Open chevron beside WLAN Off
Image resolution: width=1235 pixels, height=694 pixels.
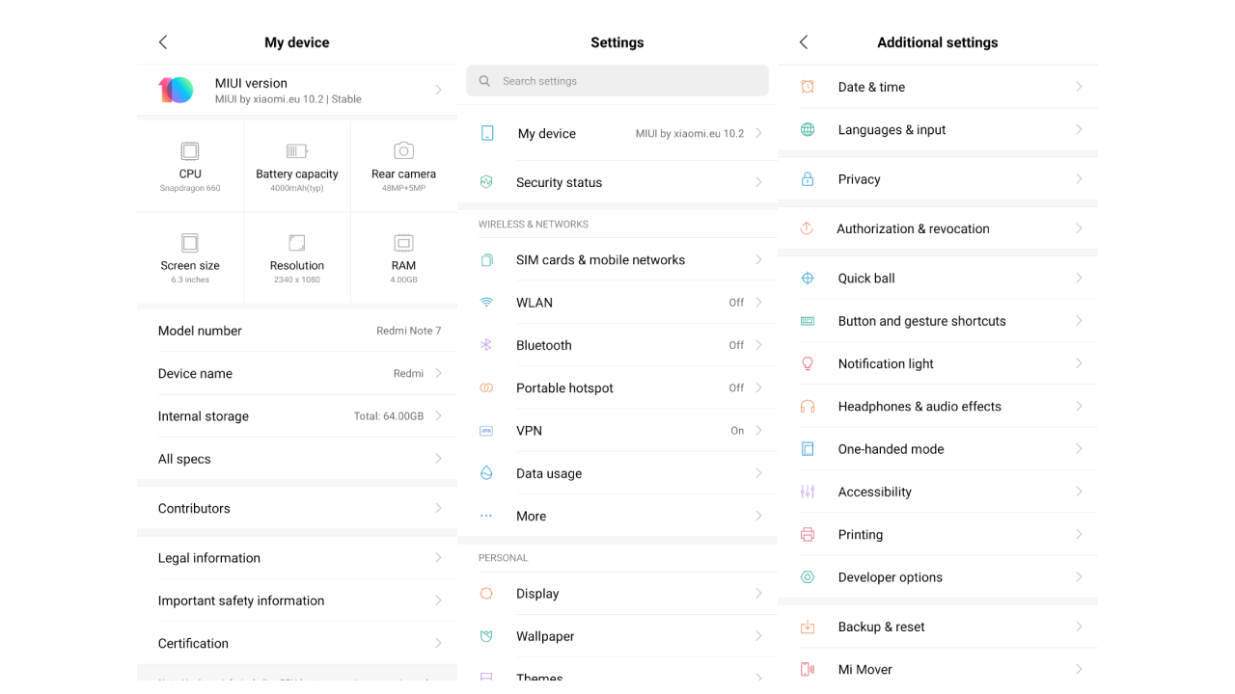click(x=758, y=303)
